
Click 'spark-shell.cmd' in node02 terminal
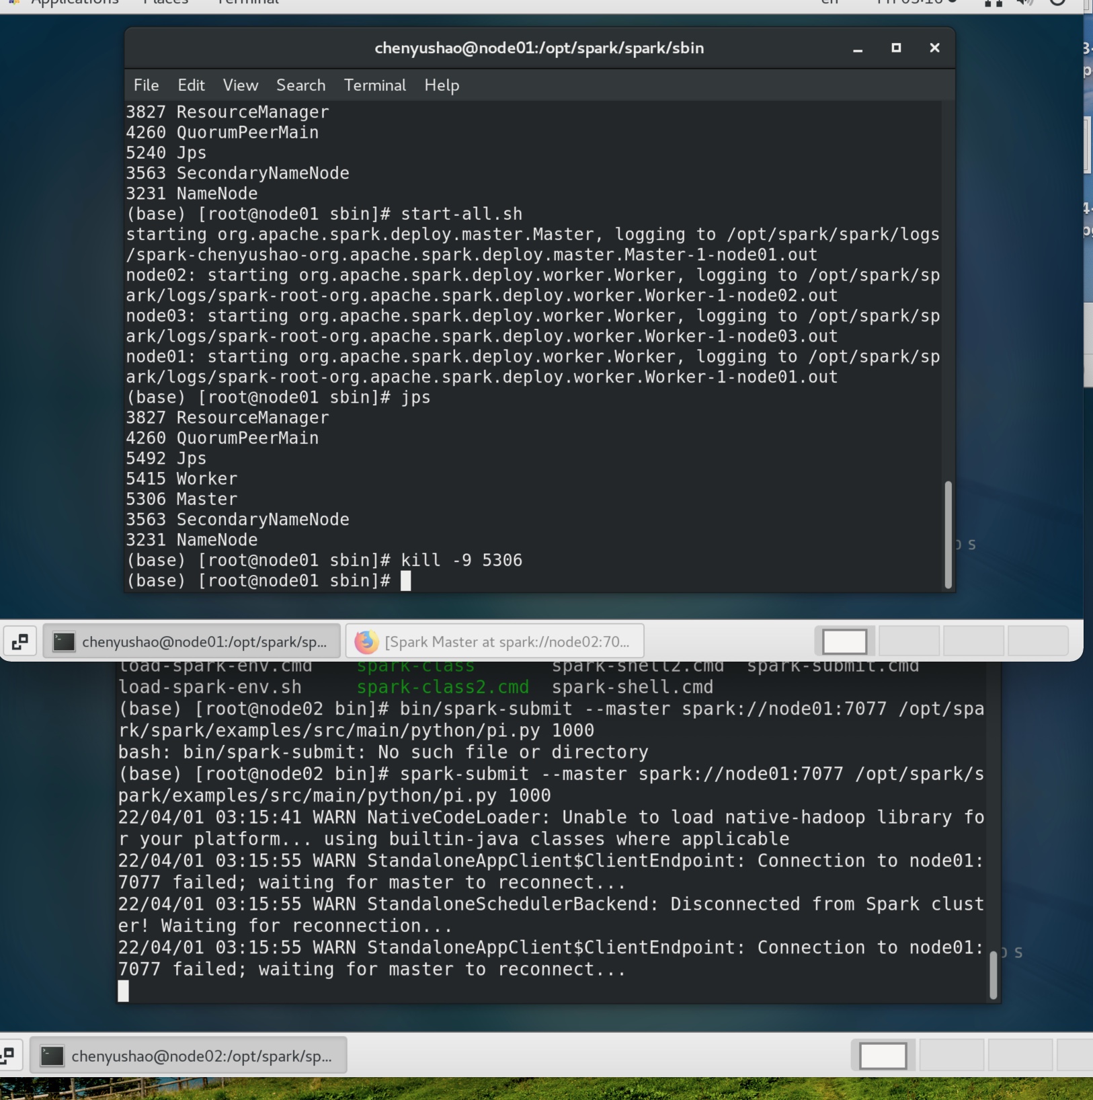pyautogui.click(x=633, y=687)
